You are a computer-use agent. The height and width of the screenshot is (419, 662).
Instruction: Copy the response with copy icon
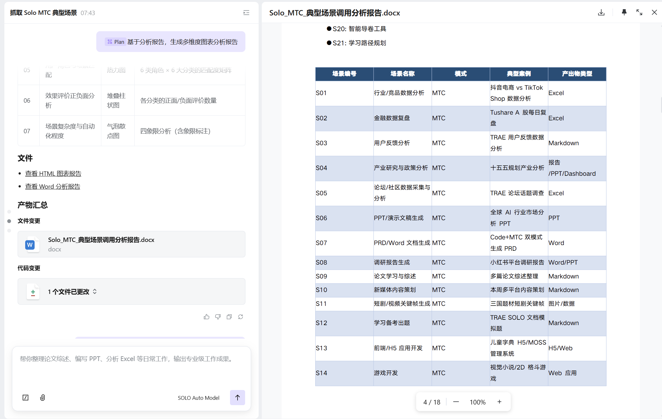pyautogui.click(x=229, y=317)
